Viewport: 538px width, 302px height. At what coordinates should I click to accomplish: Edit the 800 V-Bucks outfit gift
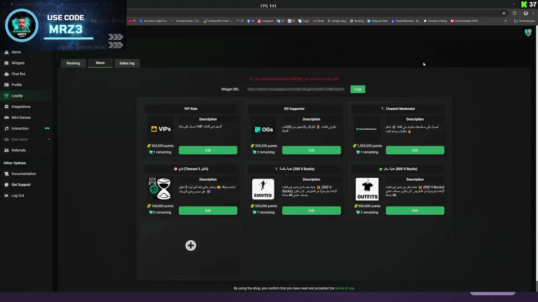[415, 211]
